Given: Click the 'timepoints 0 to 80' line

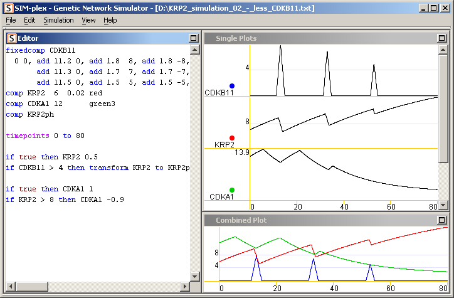Looking at the screenshot, I should pyautogui.click(x=41, y=136).
